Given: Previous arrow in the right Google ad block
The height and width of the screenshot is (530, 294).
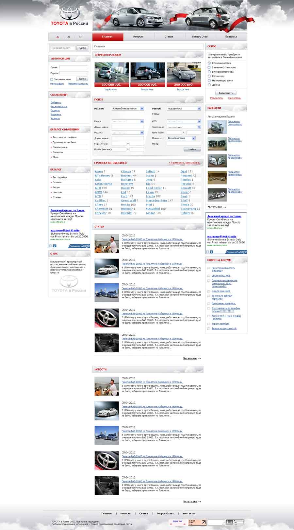Looking at the screenshot, I should pyautogui.click(x=207, y=252).
